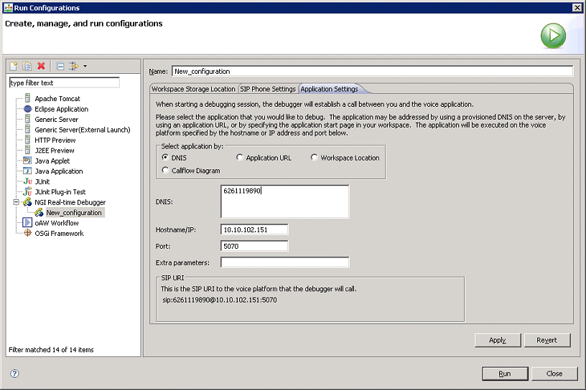Click the Apache Tomcat icon in tree
This screenshot has height=390, width=586.
pos(28,98)
